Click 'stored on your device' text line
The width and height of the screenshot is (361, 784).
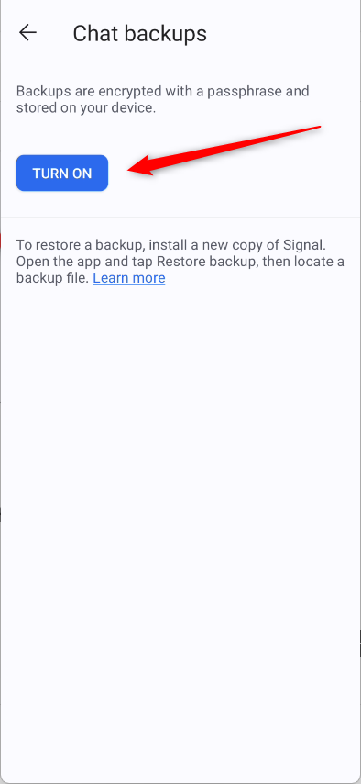point(86,108)
